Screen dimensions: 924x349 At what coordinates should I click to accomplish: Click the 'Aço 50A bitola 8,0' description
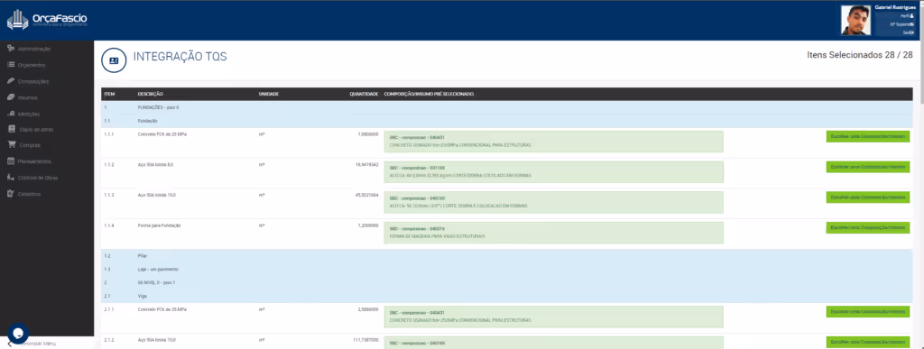[x=156, y=165]
